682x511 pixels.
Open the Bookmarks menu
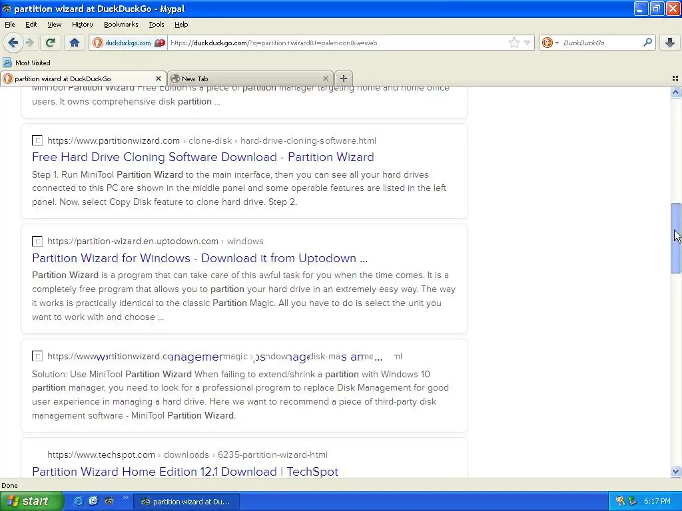(121, 25)
